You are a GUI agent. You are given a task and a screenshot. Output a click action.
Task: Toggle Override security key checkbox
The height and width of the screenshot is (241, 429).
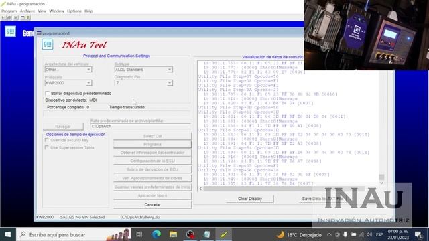47,140
